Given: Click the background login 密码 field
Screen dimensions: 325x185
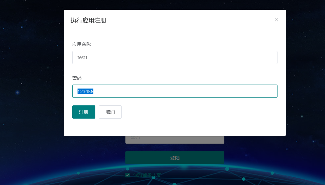Looking at the screenshot, I should point(175,139).
